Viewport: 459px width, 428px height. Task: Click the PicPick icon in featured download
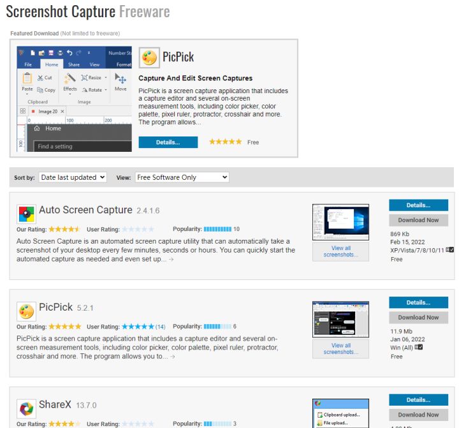tap(149, 57)
